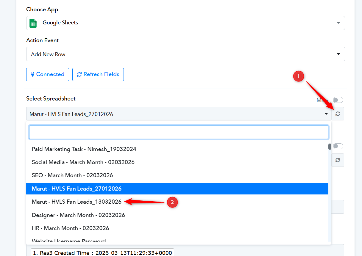This screenshot has width=362, height=256.
Task: Collapse the Select Spreadsheet dropdown
Action: [x=326, y=114]
